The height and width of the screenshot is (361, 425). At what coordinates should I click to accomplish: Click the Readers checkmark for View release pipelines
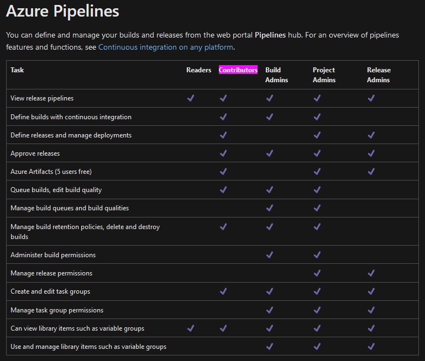191,98
